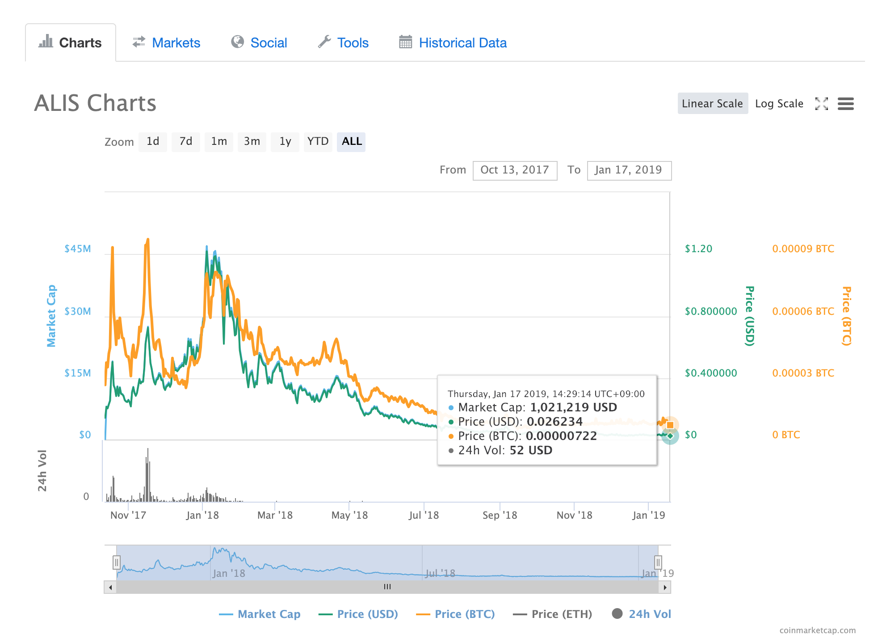
Task: Set zoom range to 3m
Action: tap(252, 142)
